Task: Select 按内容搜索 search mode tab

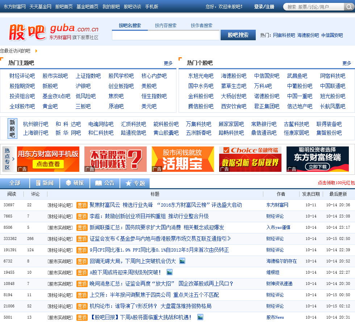Action: click(166, 25)
